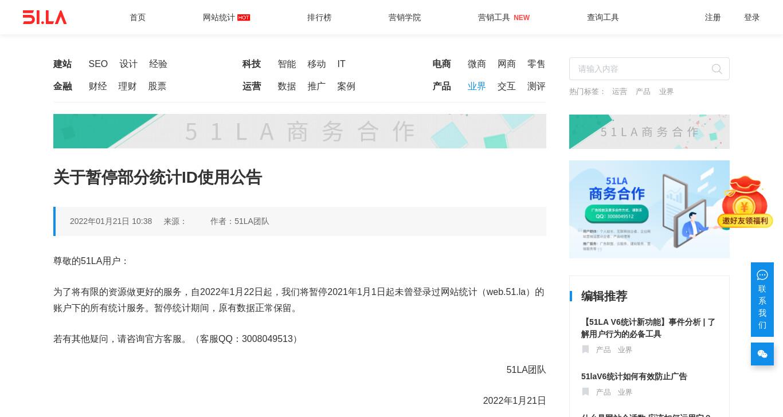
Task: Open the 联系我们 chat widget
Action: (762, 300)
